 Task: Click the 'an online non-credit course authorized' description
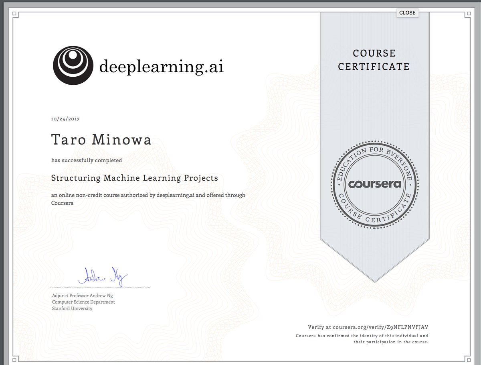coord(148,199)
